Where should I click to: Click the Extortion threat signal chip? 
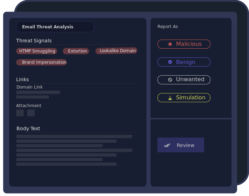pos(76,51)
